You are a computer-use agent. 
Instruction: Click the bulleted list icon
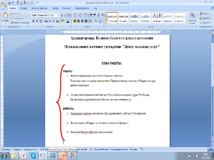75,15
